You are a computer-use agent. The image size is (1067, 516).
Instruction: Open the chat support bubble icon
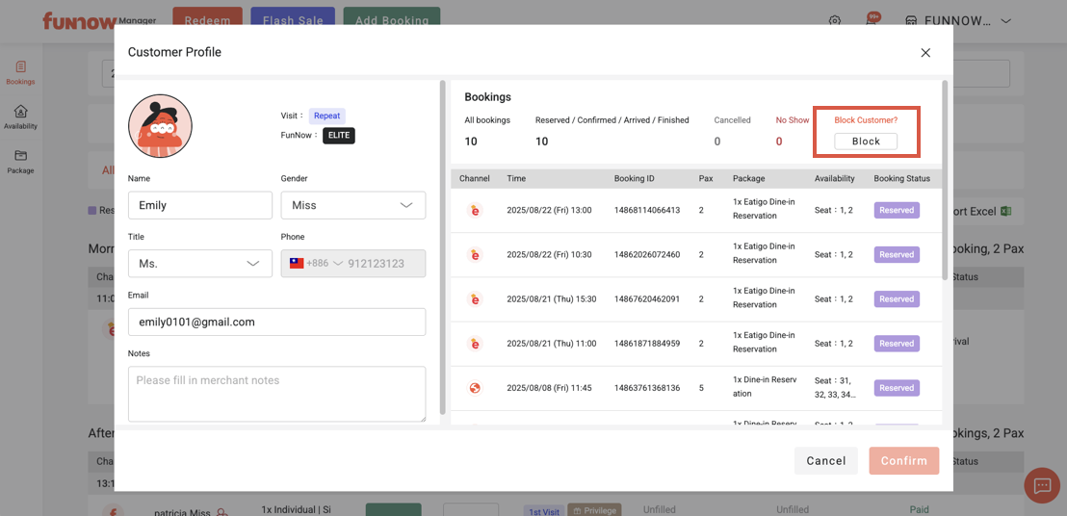pyautogui.click(x=1042, y=486)
